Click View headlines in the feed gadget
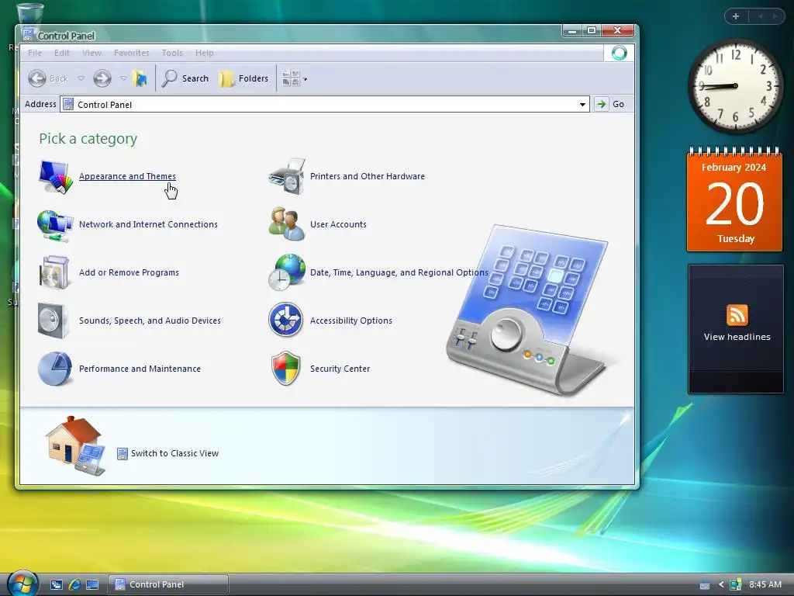Viewport: 794px width, 596px height. pyautogui.click(x=737, y=337)
